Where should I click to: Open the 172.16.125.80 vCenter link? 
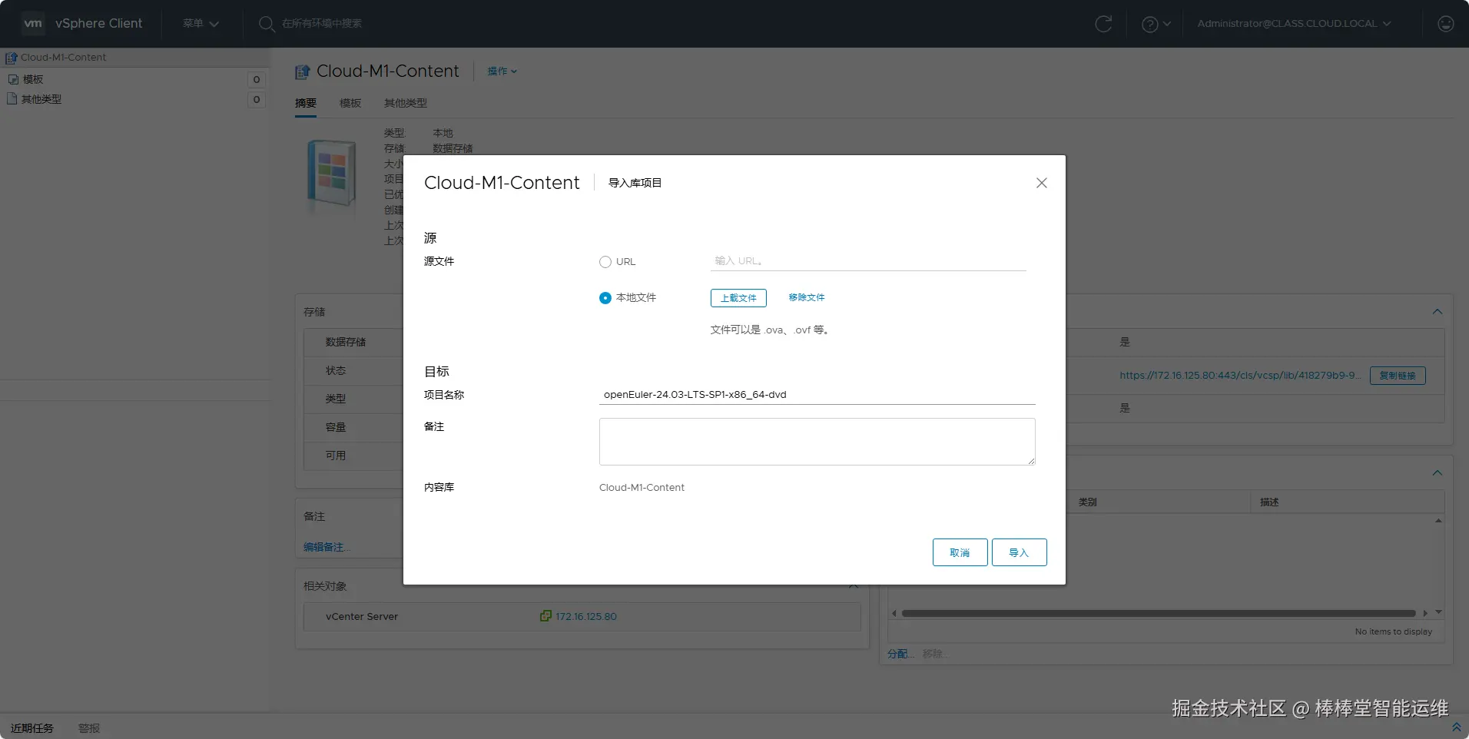pyautogui.click(x=586, y=616)
